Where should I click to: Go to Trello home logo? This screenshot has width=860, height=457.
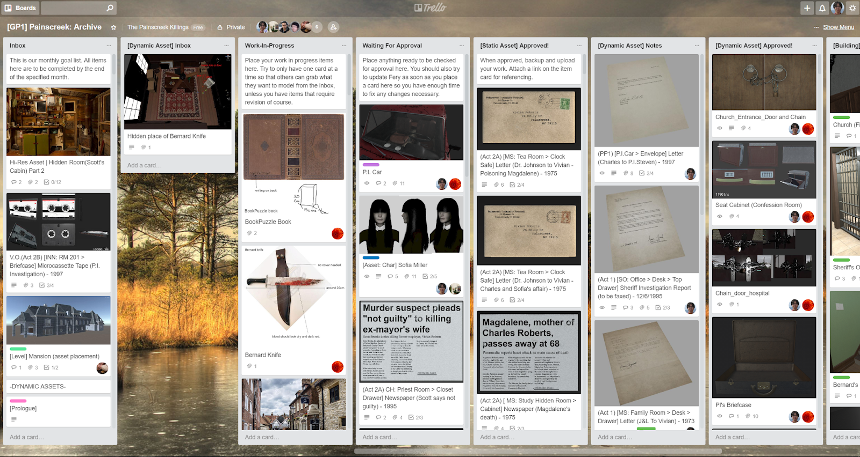point(430,8)
